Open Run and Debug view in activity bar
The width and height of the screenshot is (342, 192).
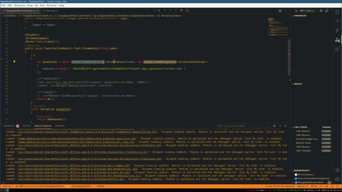click(337, 40)
